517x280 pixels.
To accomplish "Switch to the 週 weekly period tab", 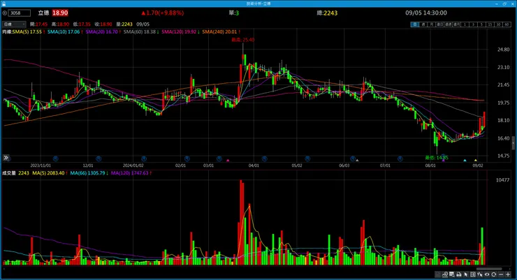I will coord(423,24).
